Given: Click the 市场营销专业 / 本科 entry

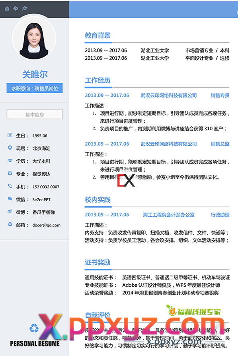Looking at the screenshot, I should (207, 51).
